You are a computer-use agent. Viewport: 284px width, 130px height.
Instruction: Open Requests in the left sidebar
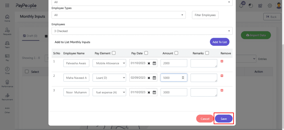coord(7,31)
